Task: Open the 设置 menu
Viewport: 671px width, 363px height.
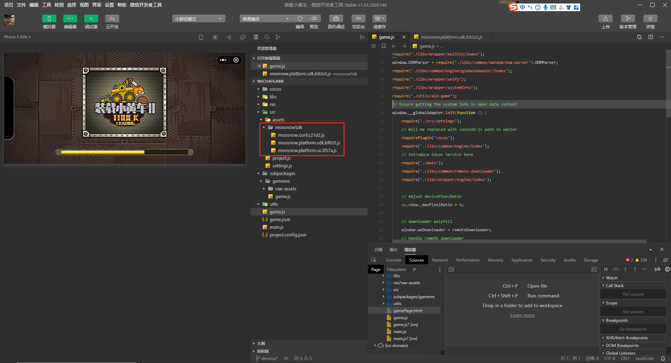Action: [109, 5]
